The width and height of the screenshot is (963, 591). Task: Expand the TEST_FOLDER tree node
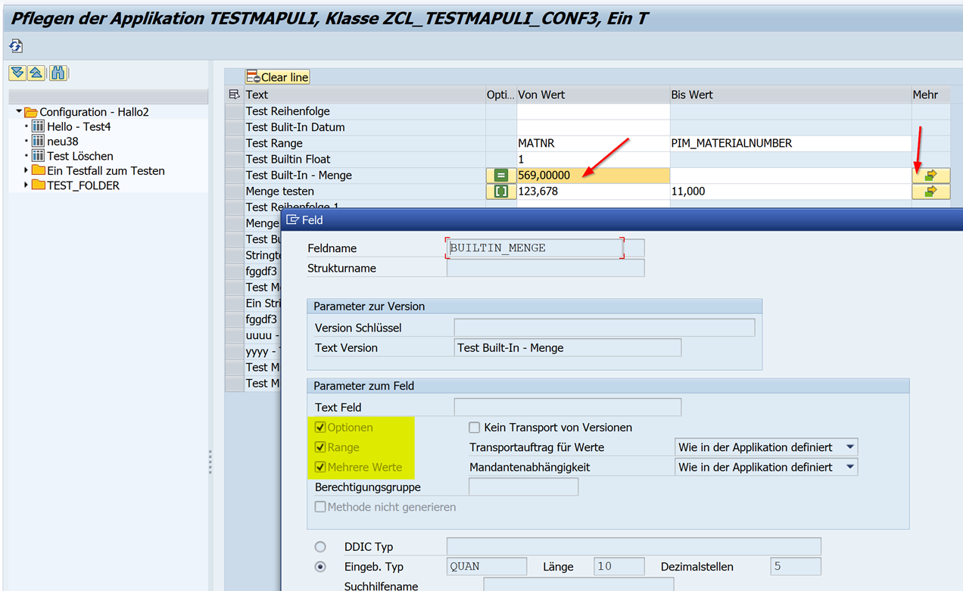(x=26, y=185)
